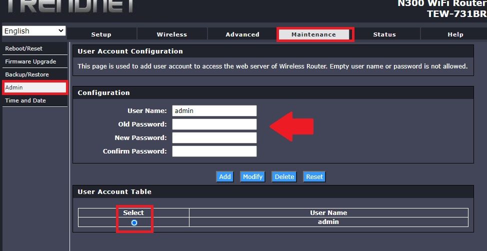Go to the Advanced tab
Image resolution: width=487 pixels, height=251 pixels.
(x=242, y=34)
